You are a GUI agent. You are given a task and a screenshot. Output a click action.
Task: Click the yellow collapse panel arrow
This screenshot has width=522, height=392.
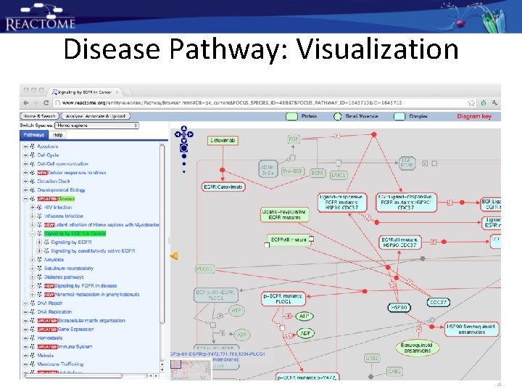[x=174, y=256]
